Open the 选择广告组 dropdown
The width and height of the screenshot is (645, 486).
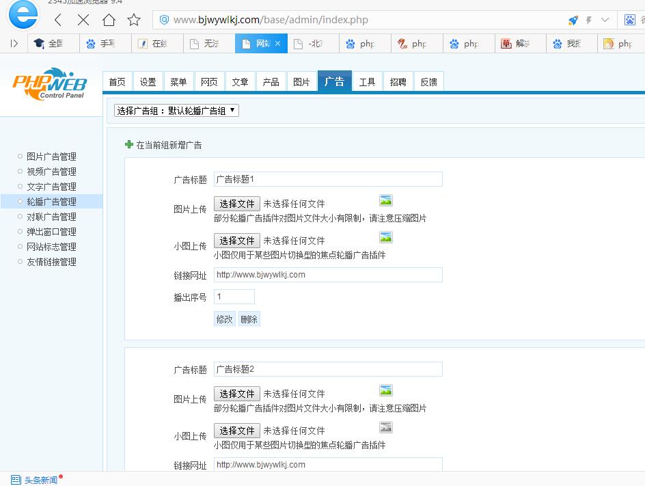[176, 110]
